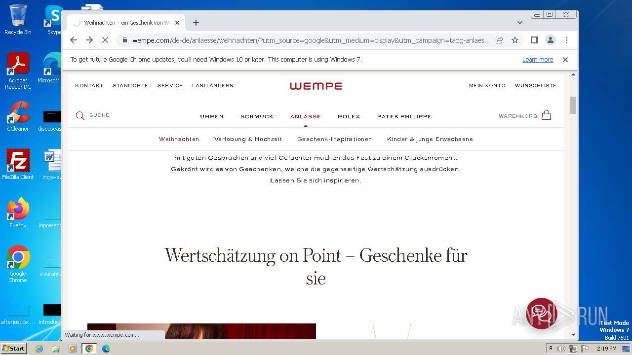Click the browser back arrow
Image resolution: width=632 pixels, height=355 pixels.
[x=74, y=40]
